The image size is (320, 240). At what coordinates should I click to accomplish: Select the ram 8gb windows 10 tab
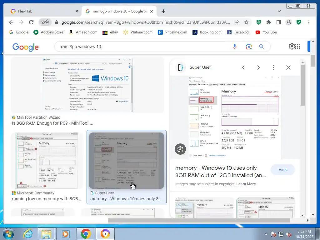(119, 11)
